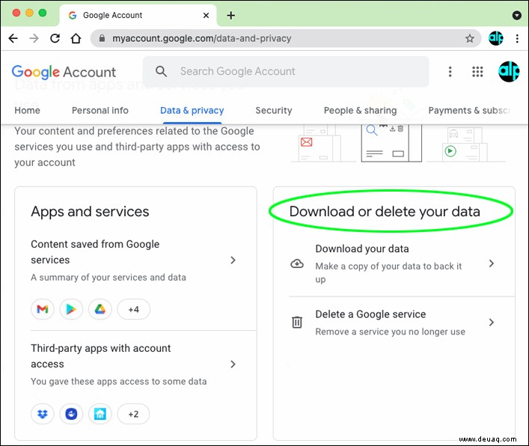Viewport: 529px width, 446px height.
Task: Click the Gmail icon chip
Action: (43, 309)
